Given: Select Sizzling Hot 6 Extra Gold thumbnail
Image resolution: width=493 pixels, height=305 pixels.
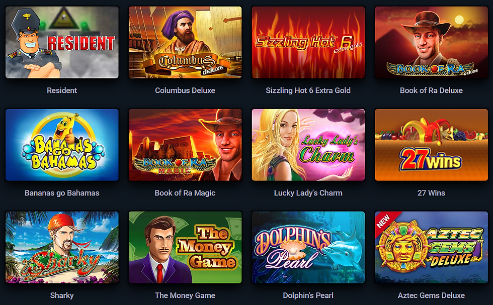Looking at the screenshot, I should 308,42.
